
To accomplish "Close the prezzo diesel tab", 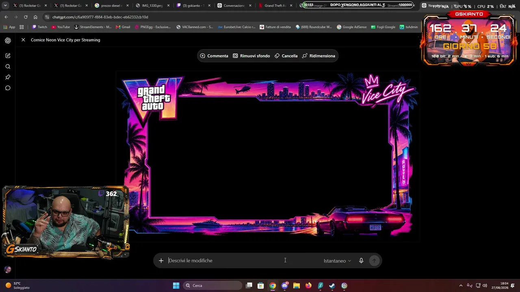I will [127, 6].
